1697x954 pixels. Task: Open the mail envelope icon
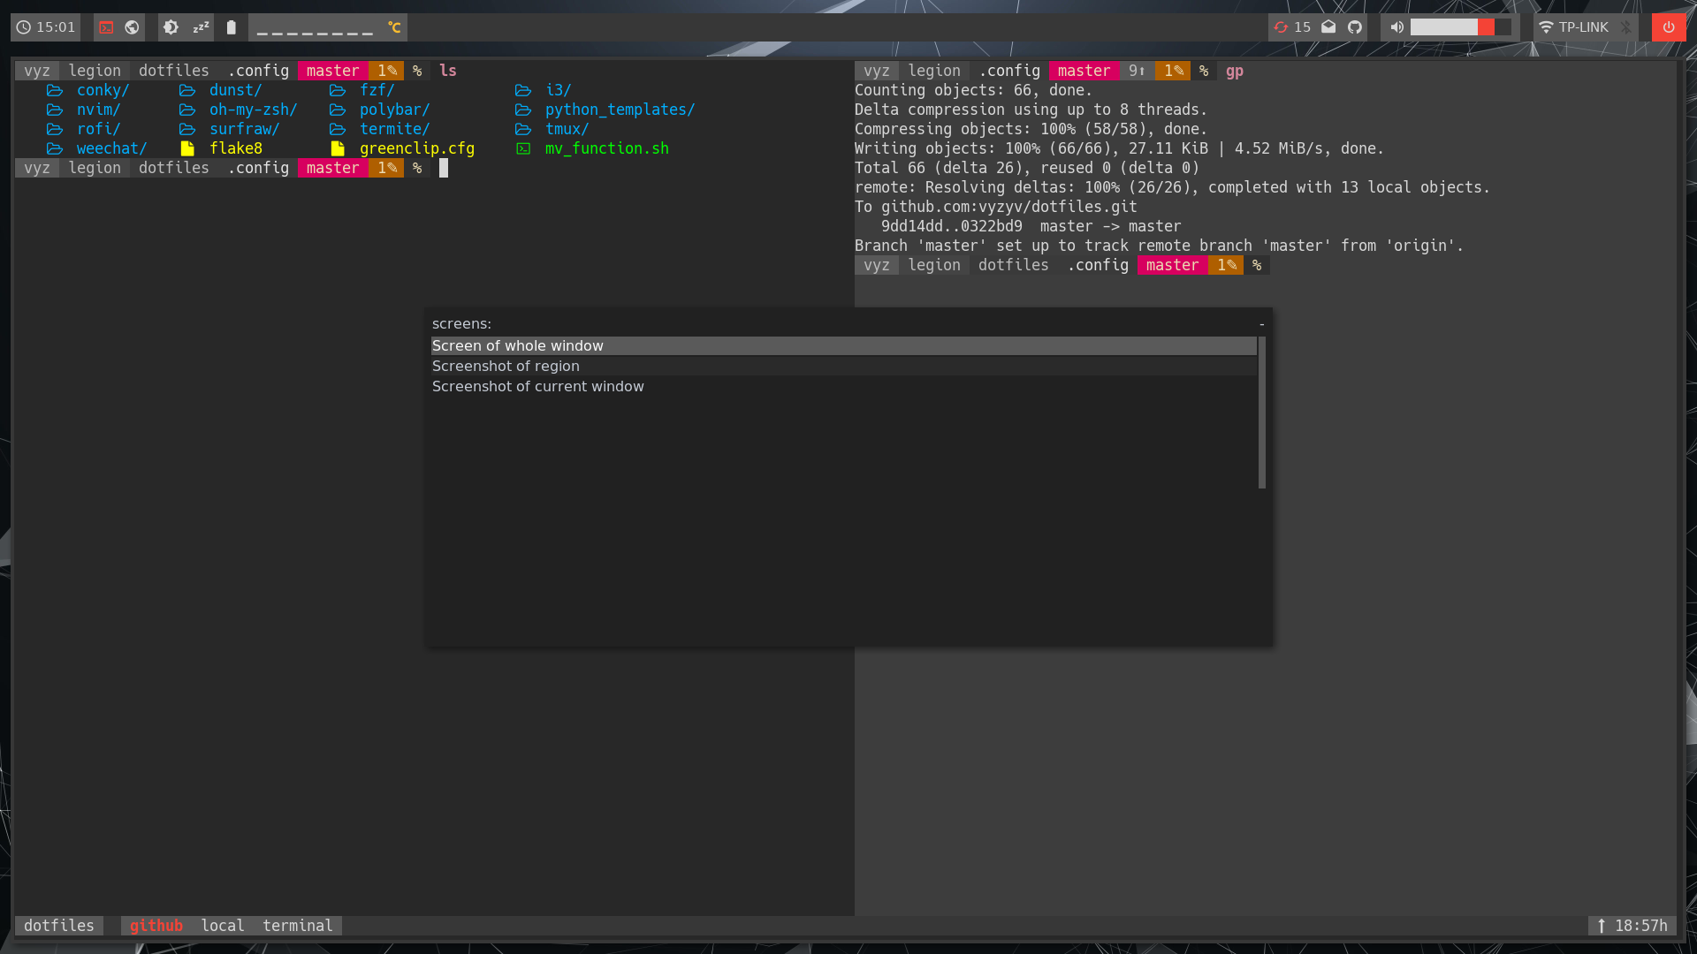pos(1328,27)
